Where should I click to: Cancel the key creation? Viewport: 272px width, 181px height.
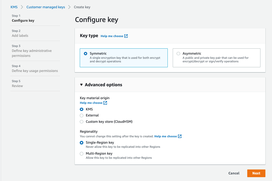[233, 173]
